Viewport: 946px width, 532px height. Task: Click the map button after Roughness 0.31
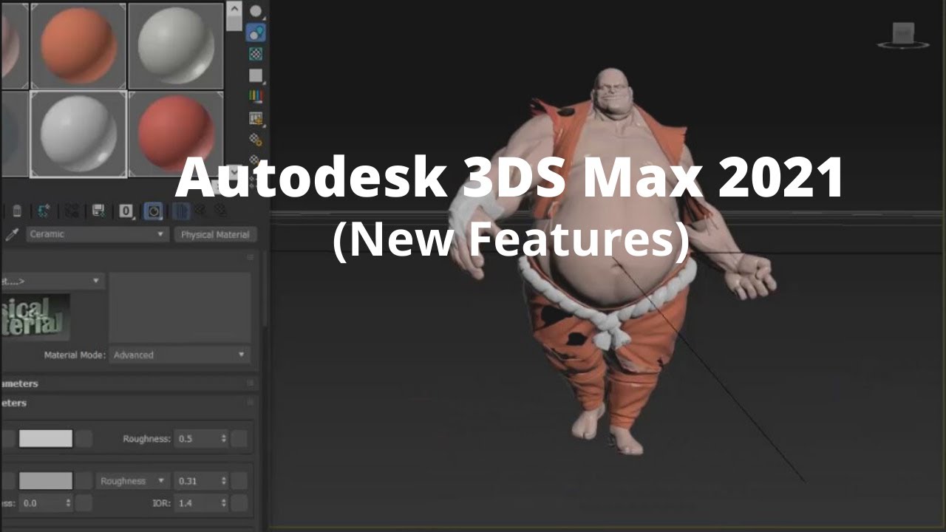[x=239, y=481]
